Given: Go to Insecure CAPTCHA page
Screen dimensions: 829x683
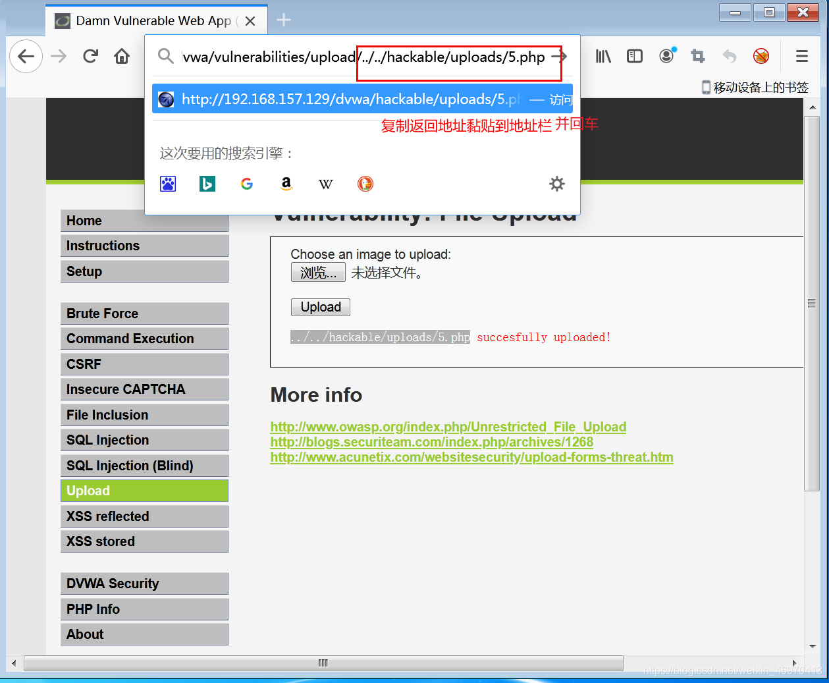Looking at the screenshot, I should (144, 389).
